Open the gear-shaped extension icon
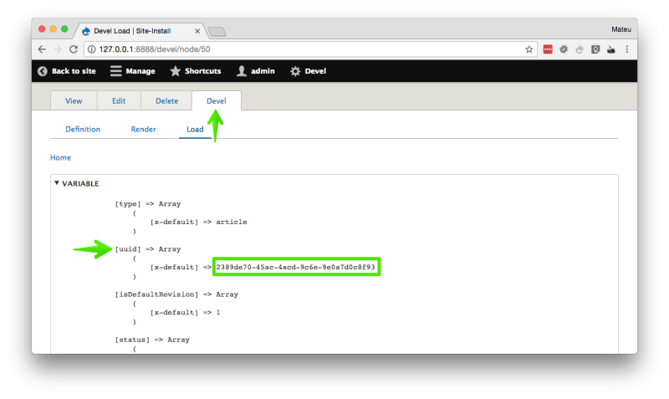 564,49
